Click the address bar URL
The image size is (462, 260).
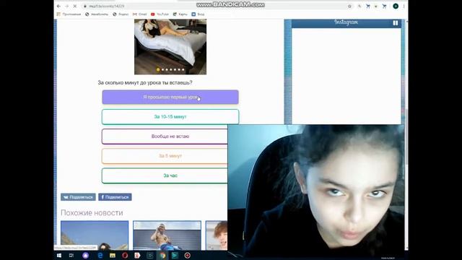click(x=107, y=6)
